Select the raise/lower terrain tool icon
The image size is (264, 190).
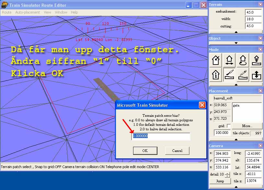pyautogui.click(x=257, y=75)
